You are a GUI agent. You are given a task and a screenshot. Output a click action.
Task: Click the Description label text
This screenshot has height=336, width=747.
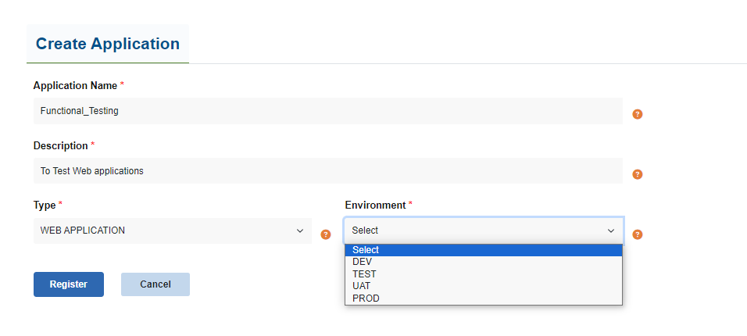click(60, 145)
